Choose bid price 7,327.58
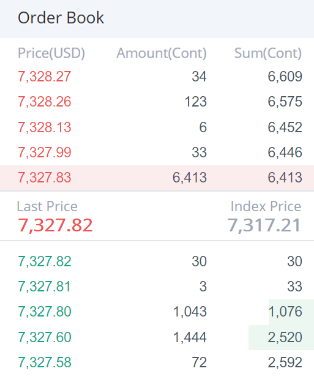Screen dimensions: 314x382 click(45, 362)
